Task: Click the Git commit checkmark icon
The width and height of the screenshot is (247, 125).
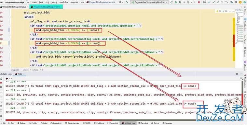Action: (x=213, y=2)
